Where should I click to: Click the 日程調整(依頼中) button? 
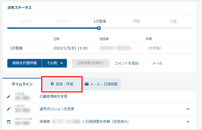[90, 63]
